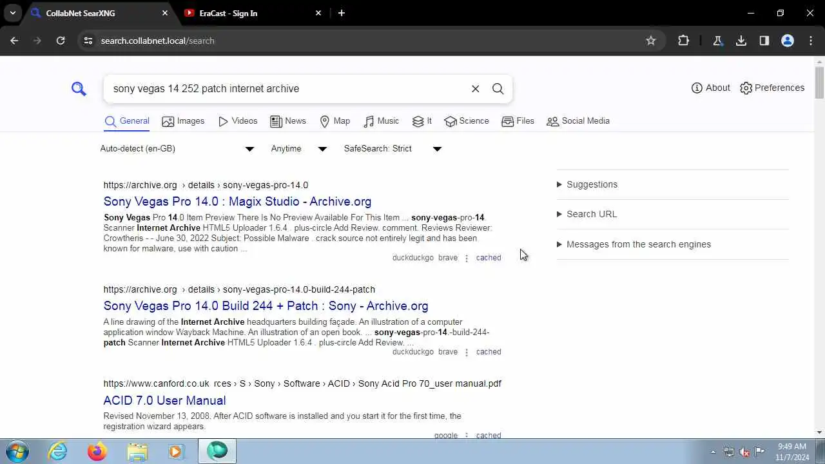Viewport: 825px width, 464px height.
Task: Open more options for ACID 7.0 result
Action: (x=467, y=436)
